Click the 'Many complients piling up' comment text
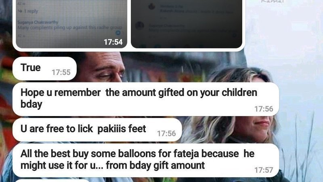This screenshot has width=323, height=182. click(x=70, y=28)
